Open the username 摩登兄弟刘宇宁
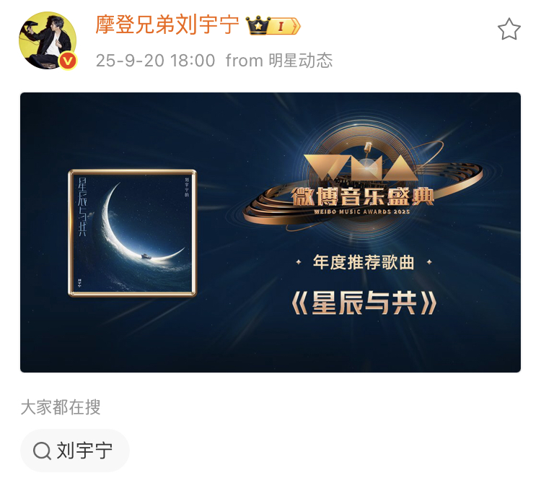Image resolution: width=541 pixels, height=478 pixels. click(x=167, y=25)
